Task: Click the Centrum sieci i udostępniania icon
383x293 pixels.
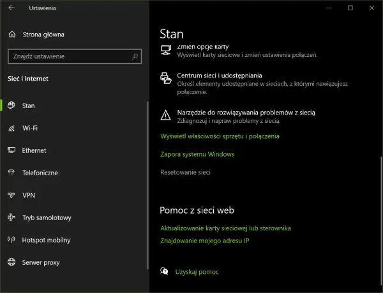Action: tap(165, 78)
